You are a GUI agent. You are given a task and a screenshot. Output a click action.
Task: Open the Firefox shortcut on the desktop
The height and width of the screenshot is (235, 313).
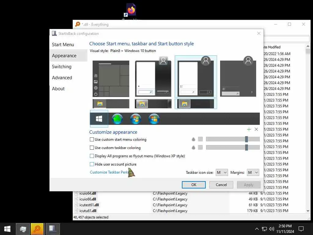(131, 10)
